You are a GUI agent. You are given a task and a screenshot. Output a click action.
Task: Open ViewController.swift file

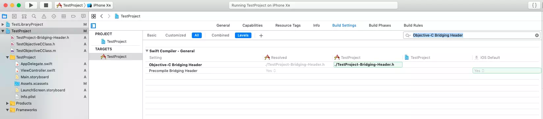point(38,70)
